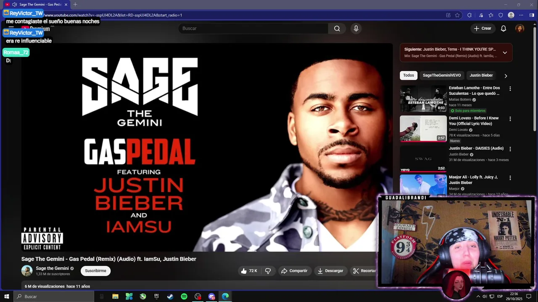Click the Windows taskbar Buscar search box
The height and width of the screenshot is (302, 538).
click(54, 297)
